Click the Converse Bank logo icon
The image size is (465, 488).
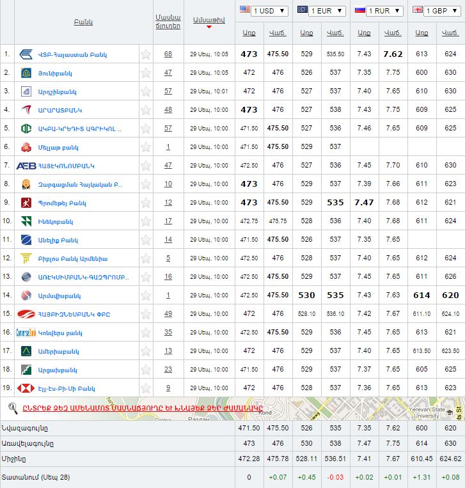tap(26, 333)
